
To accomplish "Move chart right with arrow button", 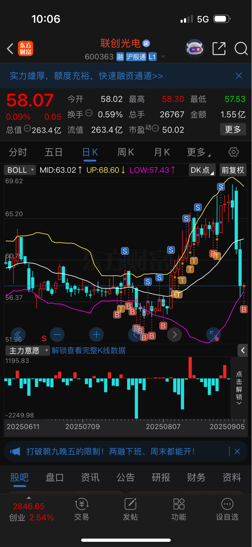I will 174,335.
